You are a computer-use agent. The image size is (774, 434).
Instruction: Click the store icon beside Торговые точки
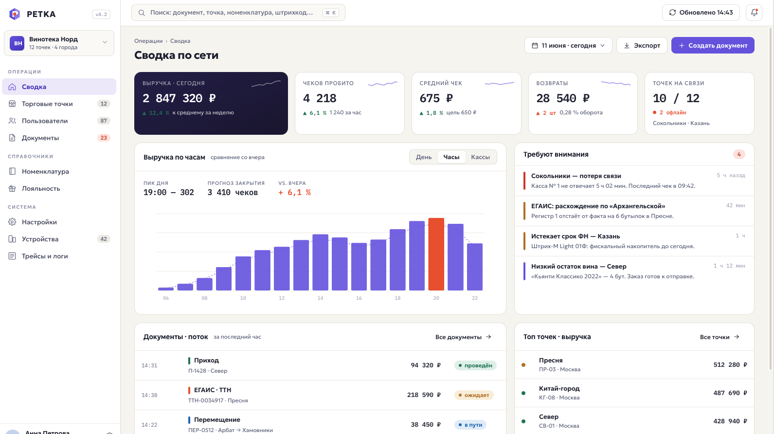click(x=13, y=104)
